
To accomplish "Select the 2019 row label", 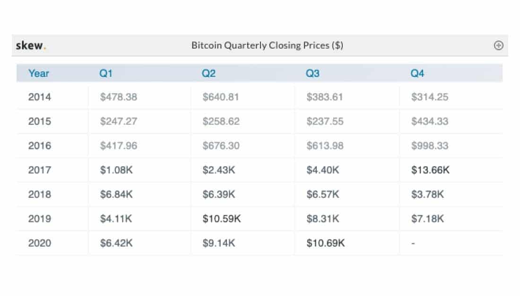I will pyautogui.click(x=40, y=219).
